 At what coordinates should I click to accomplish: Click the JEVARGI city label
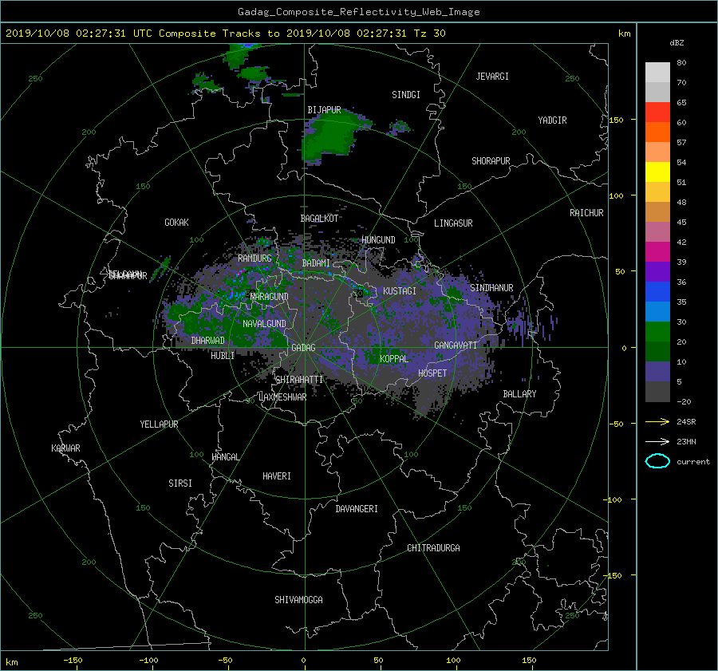coord(492,76)
